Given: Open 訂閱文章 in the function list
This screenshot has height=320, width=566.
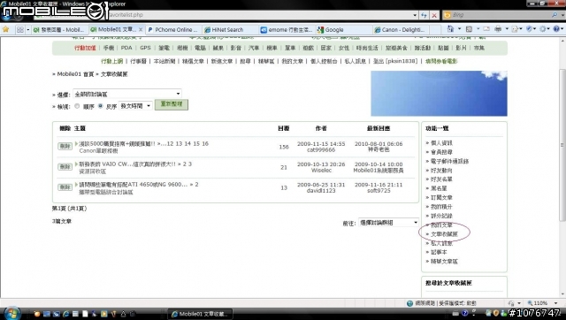Looking at the screenshot, I should point(441,198).
